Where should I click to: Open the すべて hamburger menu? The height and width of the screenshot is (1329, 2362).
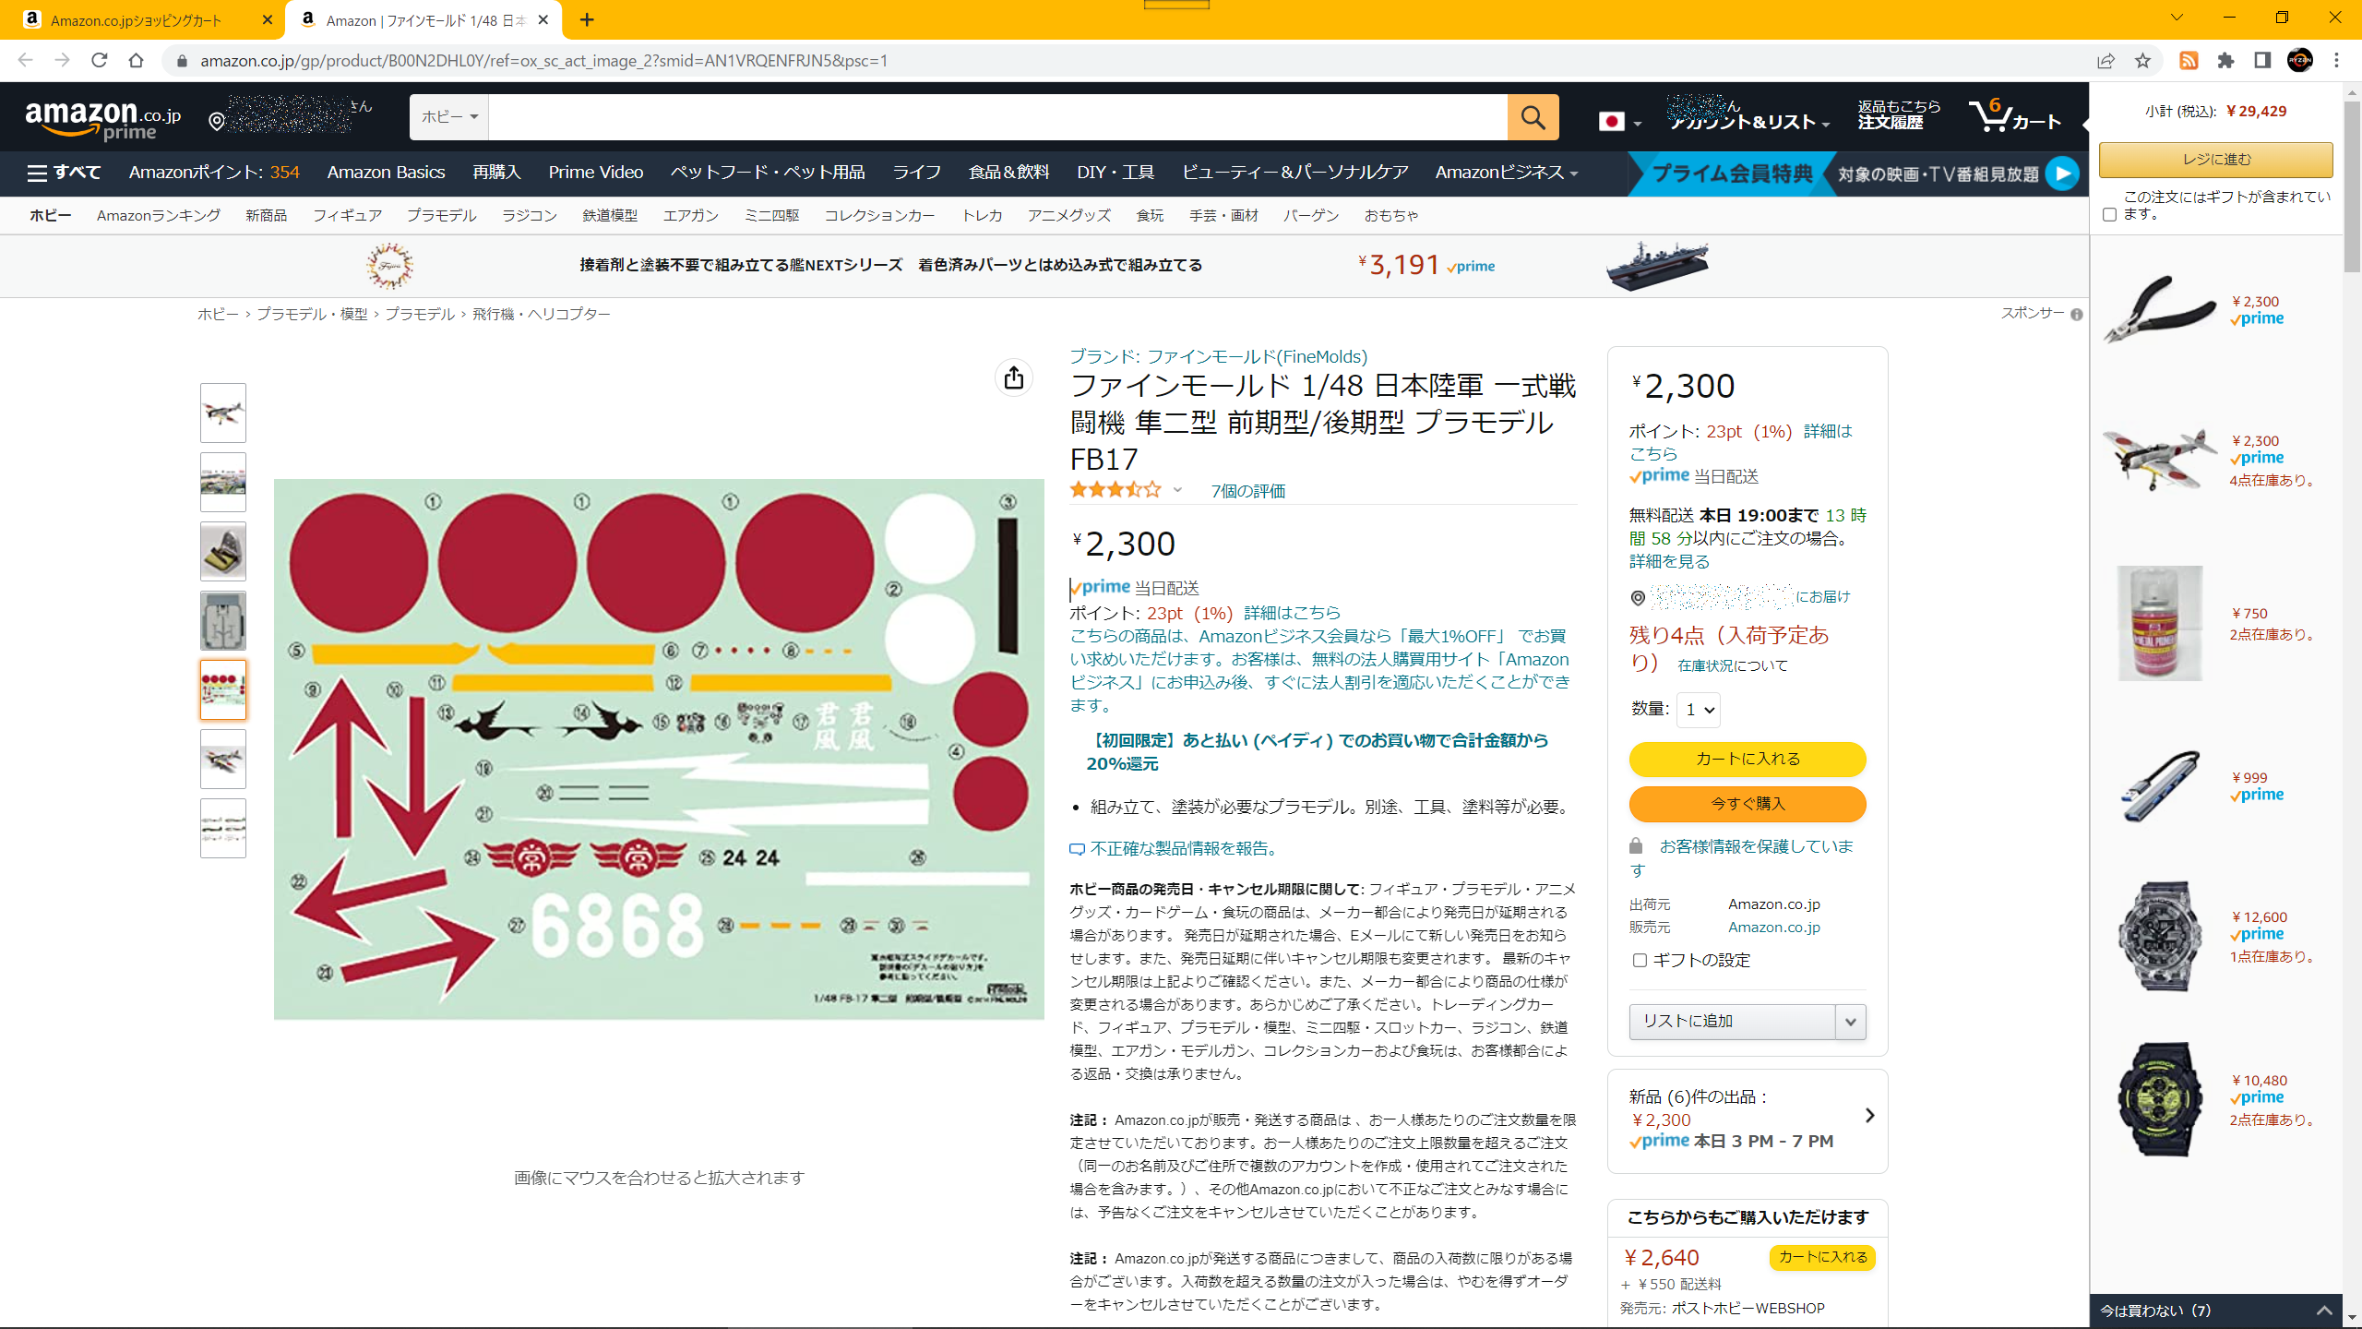tap(64, 173)
